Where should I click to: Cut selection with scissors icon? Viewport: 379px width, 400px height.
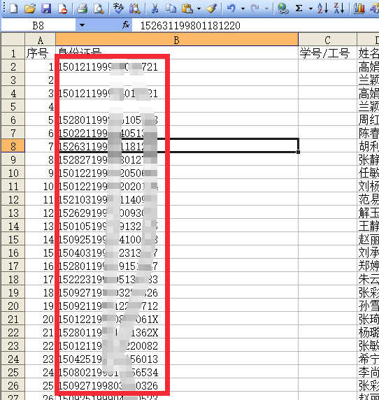pyautogui.click(x=155, y=8)
